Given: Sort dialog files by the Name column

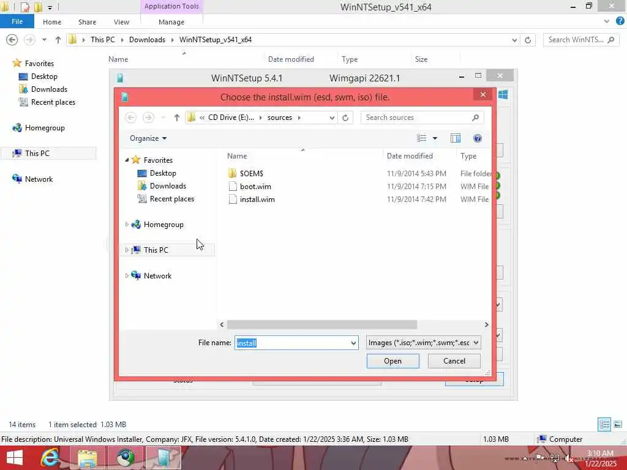Looking at the screenshot, I should pyautogui.click(x=237, y=156).
